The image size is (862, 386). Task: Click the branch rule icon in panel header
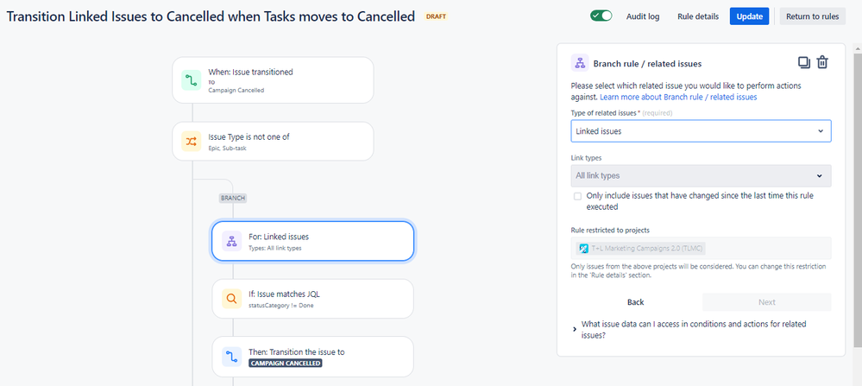580,63
